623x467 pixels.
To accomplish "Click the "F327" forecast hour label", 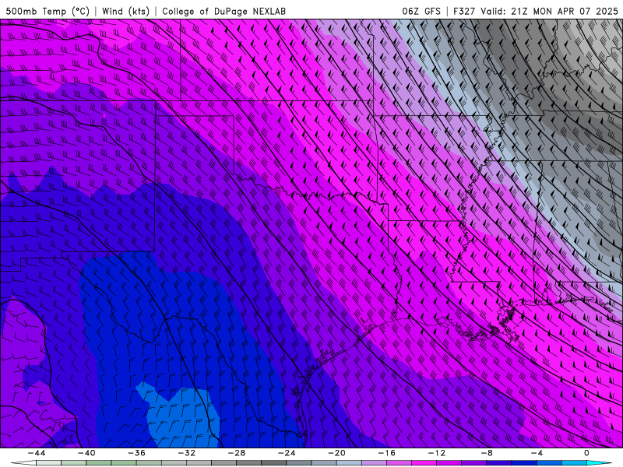I will (464, 11).
